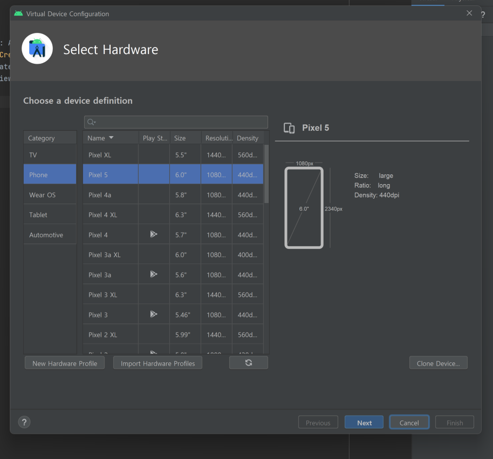Select the Pixel 4a row
The width and height of the screenshot is (493, 459).
tap(173, 195)
